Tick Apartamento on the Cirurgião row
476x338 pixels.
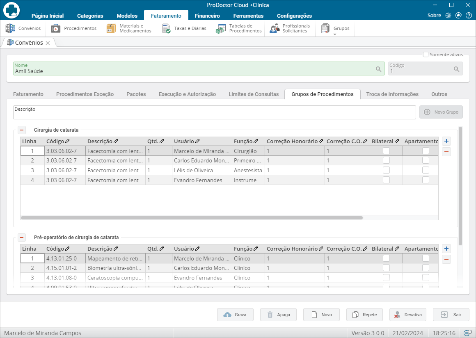click(x=426, y=151)
